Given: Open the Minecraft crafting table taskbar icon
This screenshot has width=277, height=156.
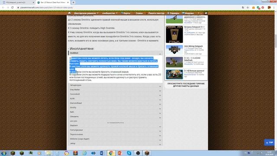Looking at the screenshot, I should point(147,153).
